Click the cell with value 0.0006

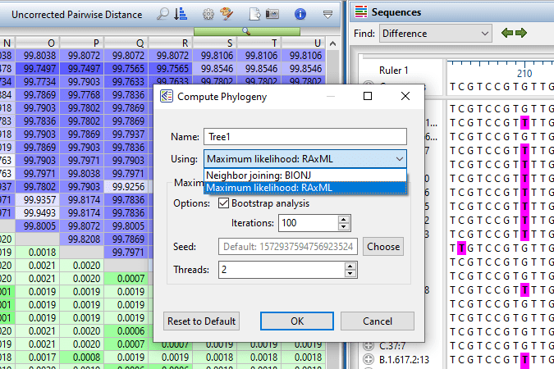(126, 330)
